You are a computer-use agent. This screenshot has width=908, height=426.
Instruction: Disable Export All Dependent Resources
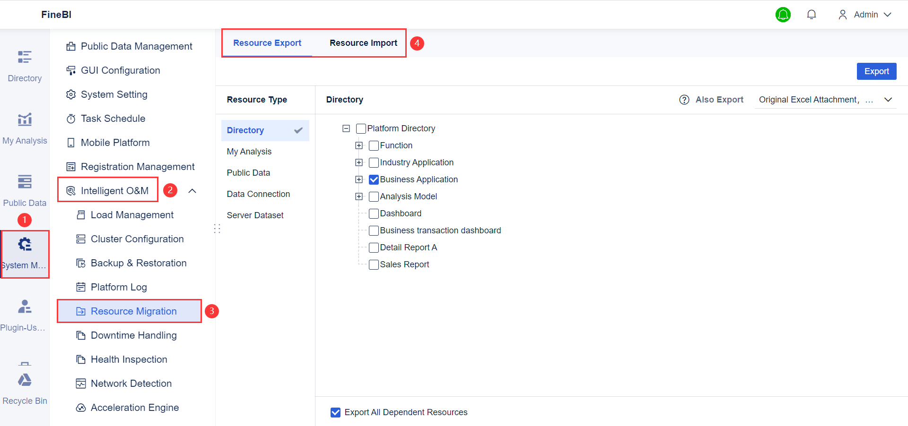tap(335, 412)
